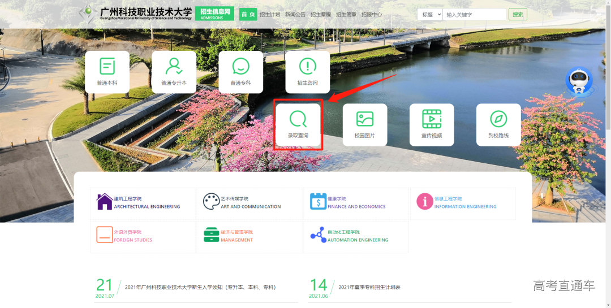
Task: Go to the 首页 home tab
Action: coord(248,14)
